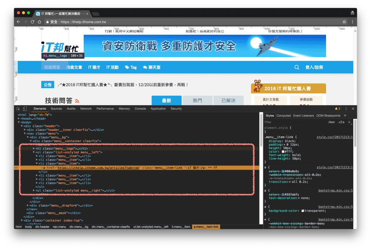
Task: Bookmark page with the star icon
Action: pos(344,22)
